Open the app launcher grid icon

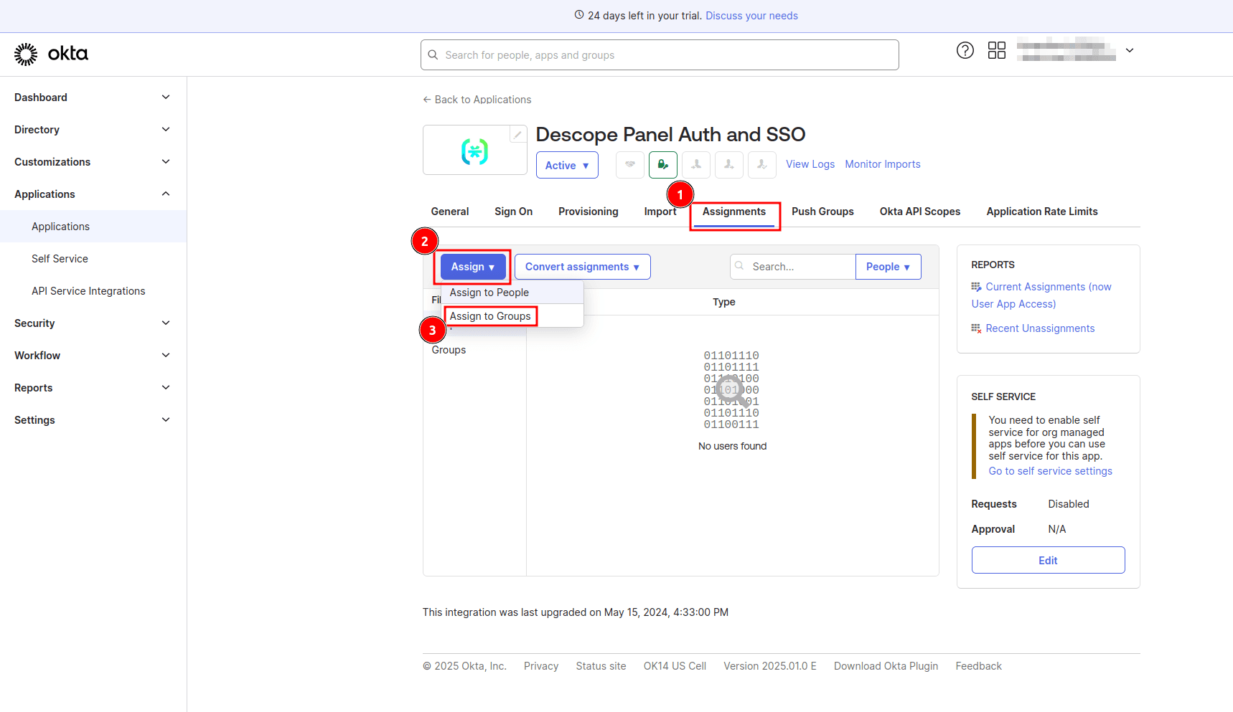(996, 50)
